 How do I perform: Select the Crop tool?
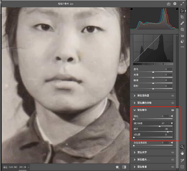click(182, 17)
